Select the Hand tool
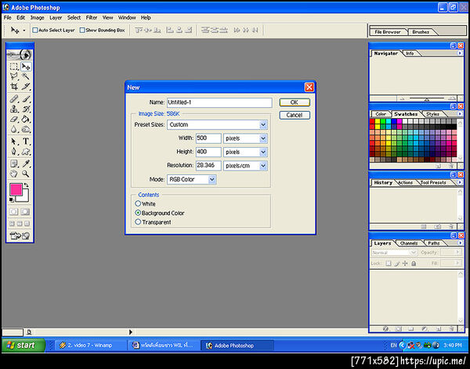 pyautogui.click(x=14, y=174)
